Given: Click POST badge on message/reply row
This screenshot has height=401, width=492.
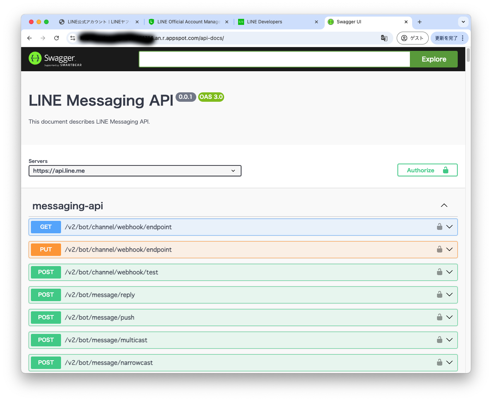Looking at the screenshot, I should pyautogui.click(x=46, y=295).
